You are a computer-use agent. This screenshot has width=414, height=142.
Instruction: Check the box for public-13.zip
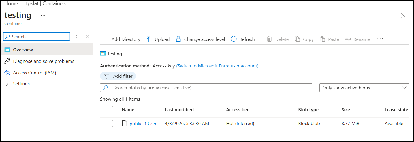(x=109, y=124)
